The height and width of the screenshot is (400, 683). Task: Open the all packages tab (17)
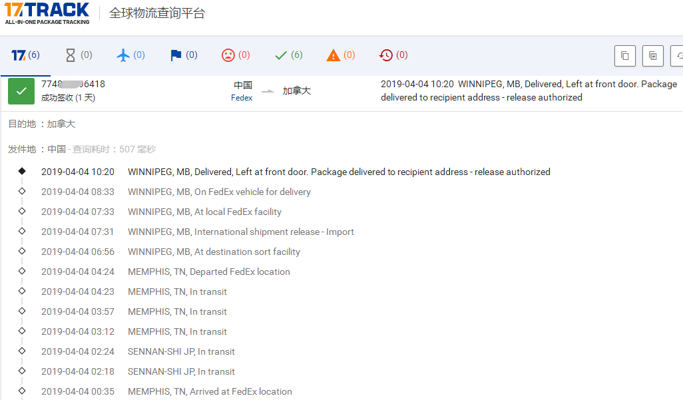(x=25, y=55)
